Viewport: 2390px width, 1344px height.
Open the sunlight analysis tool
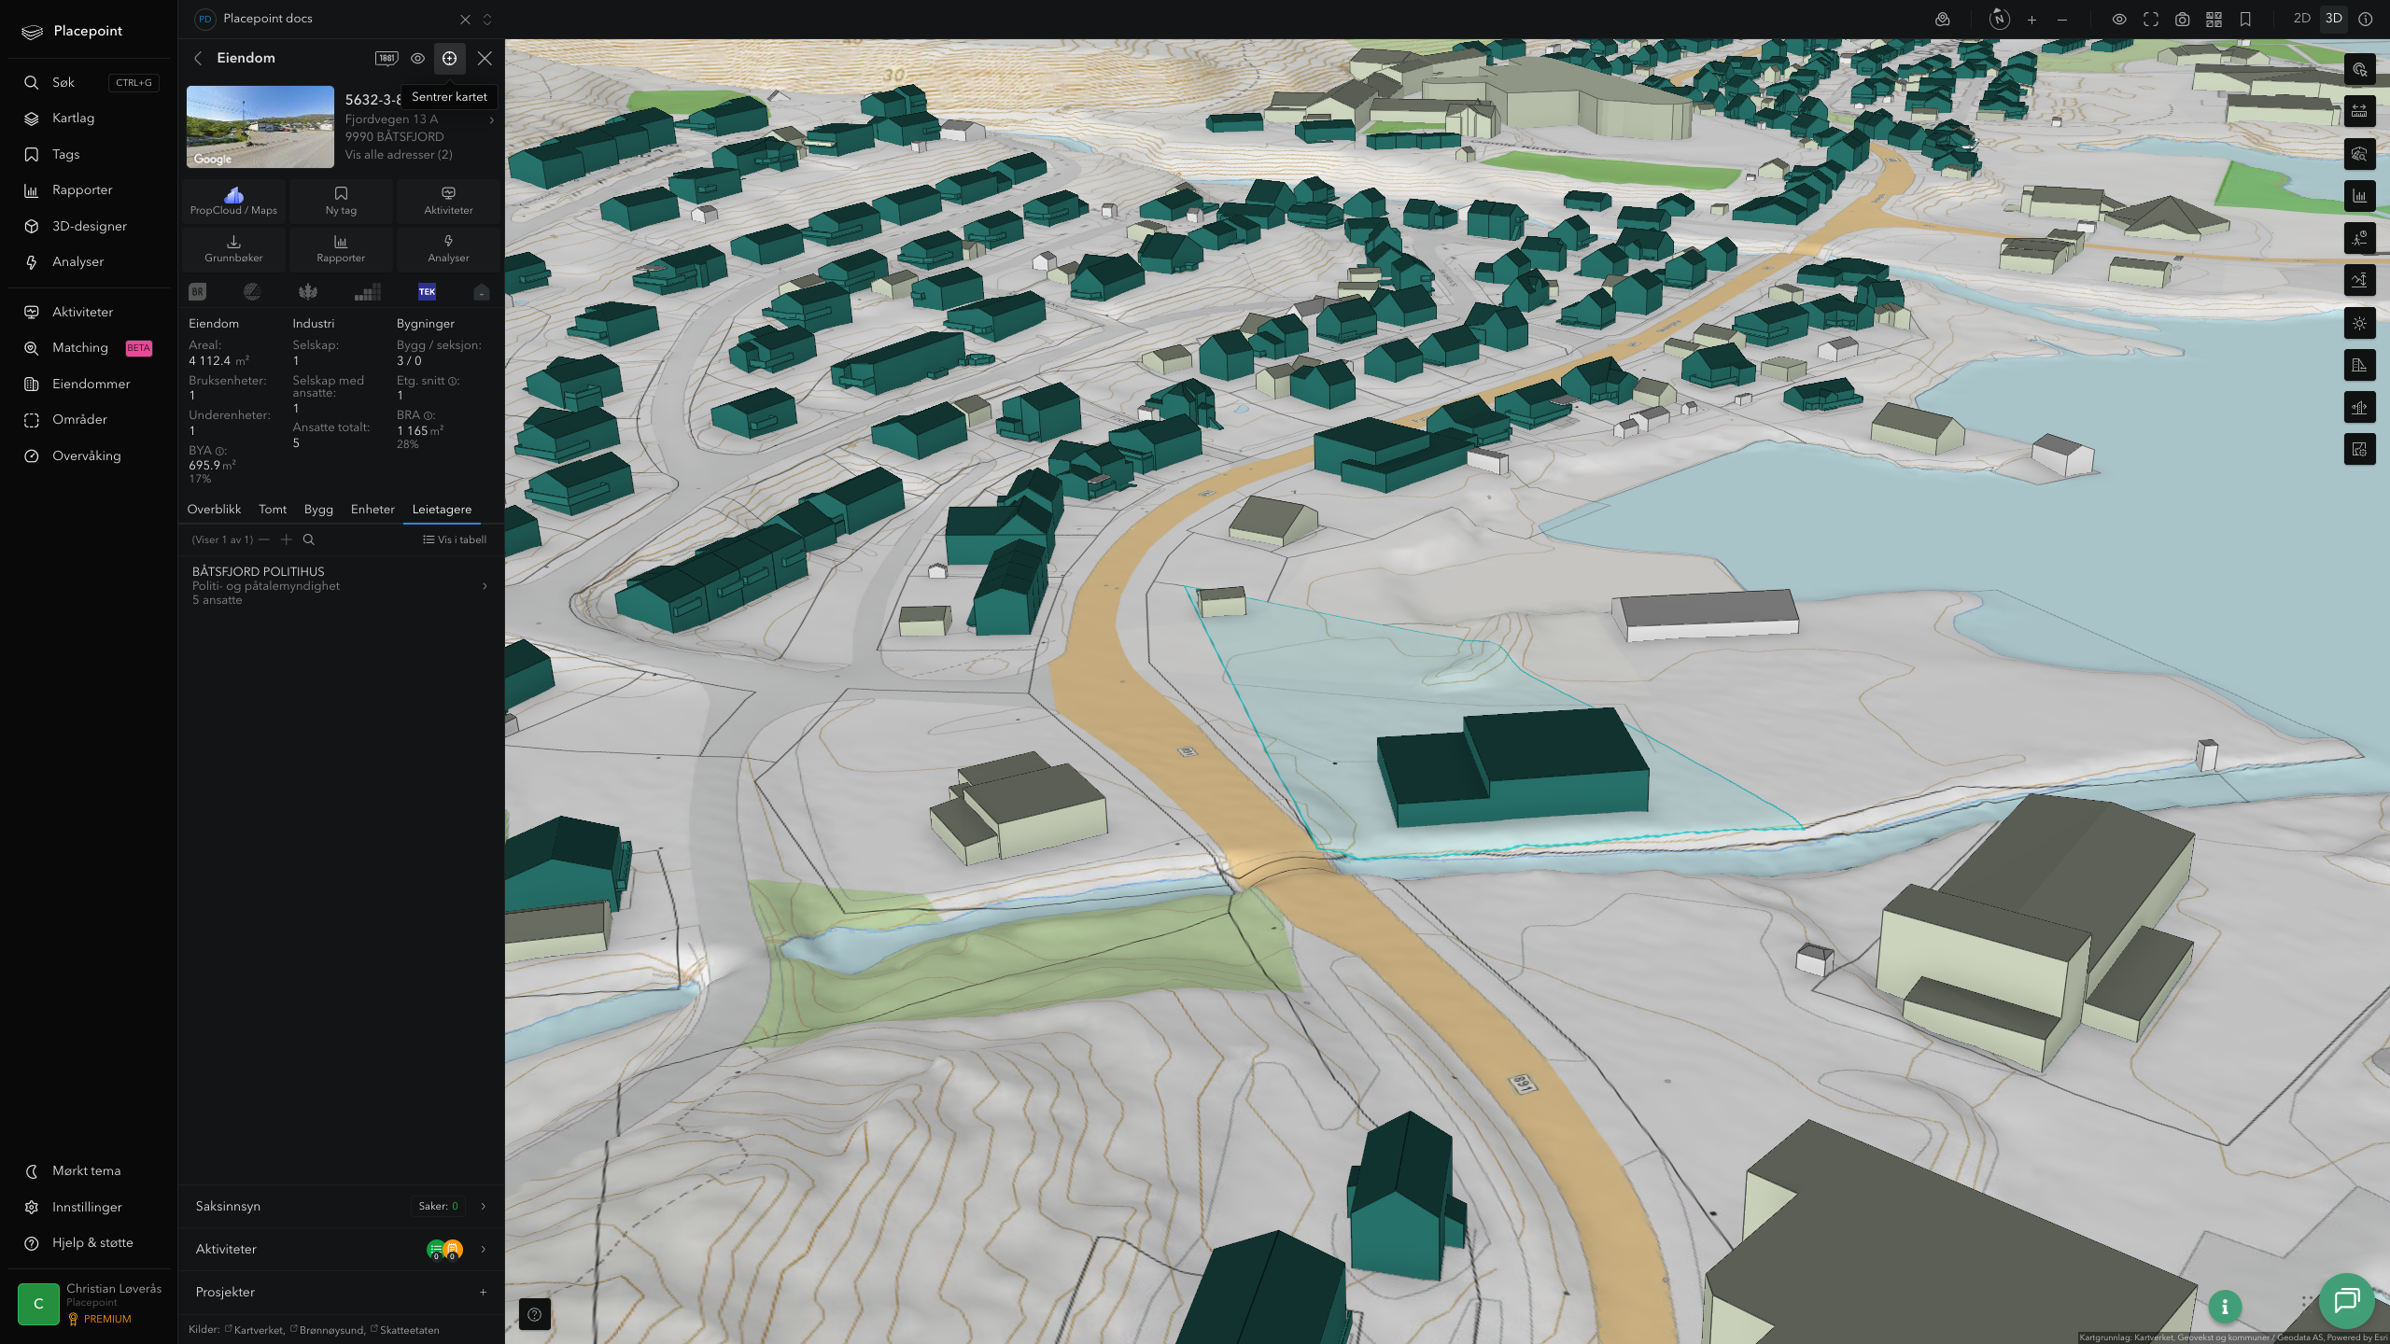[x=2359, y=323]
